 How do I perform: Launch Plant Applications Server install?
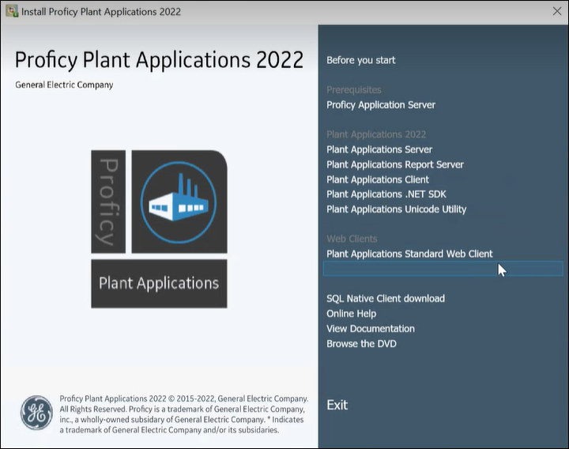click(379, 149)
